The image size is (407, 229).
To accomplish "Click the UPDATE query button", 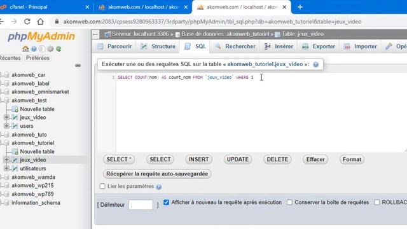I will point(237,159).
